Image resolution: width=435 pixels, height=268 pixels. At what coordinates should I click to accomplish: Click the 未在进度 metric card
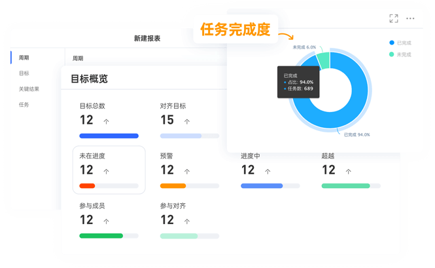[x=109, y=170]
